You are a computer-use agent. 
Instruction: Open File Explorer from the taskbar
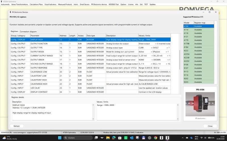point(108,138)
